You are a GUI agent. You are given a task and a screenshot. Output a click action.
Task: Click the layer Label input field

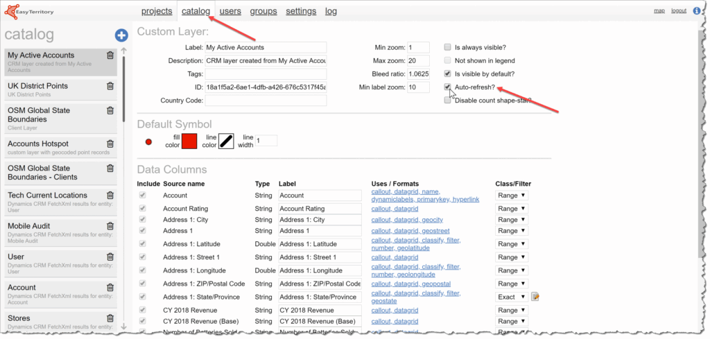coord(266,47)
